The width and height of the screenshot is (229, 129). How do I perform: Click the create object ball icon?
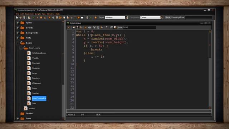(x=79, y=18)
